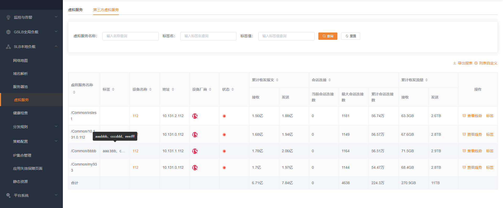Click the F5 vendor icon for /Common/vstest
Screen dimensions: 503x208
click(195, 116)
